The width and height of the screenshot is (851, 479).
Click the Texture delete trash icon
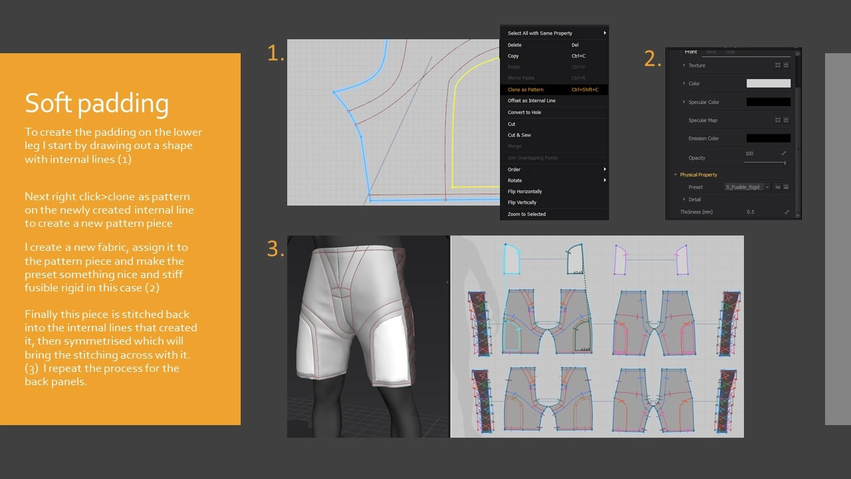tap(786, 65)
